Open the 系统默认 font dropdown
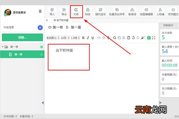Viewport: 179px width, 119px height. [53, 38]
